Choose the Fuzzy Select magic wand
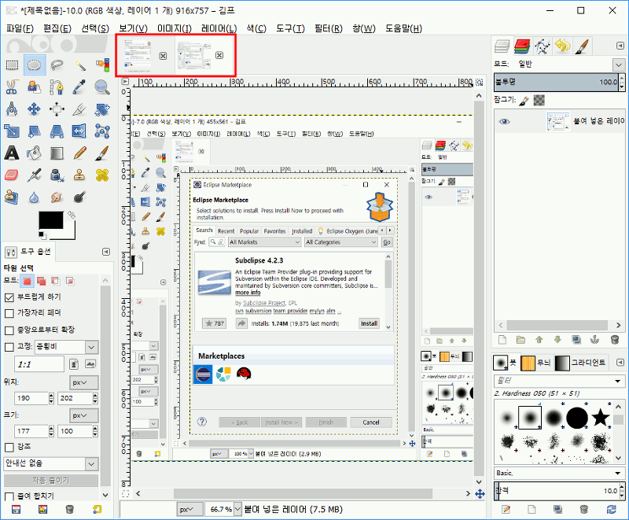The height and width of the screenshot is (520, 629). pyautogui.click(x=80, y=65)
